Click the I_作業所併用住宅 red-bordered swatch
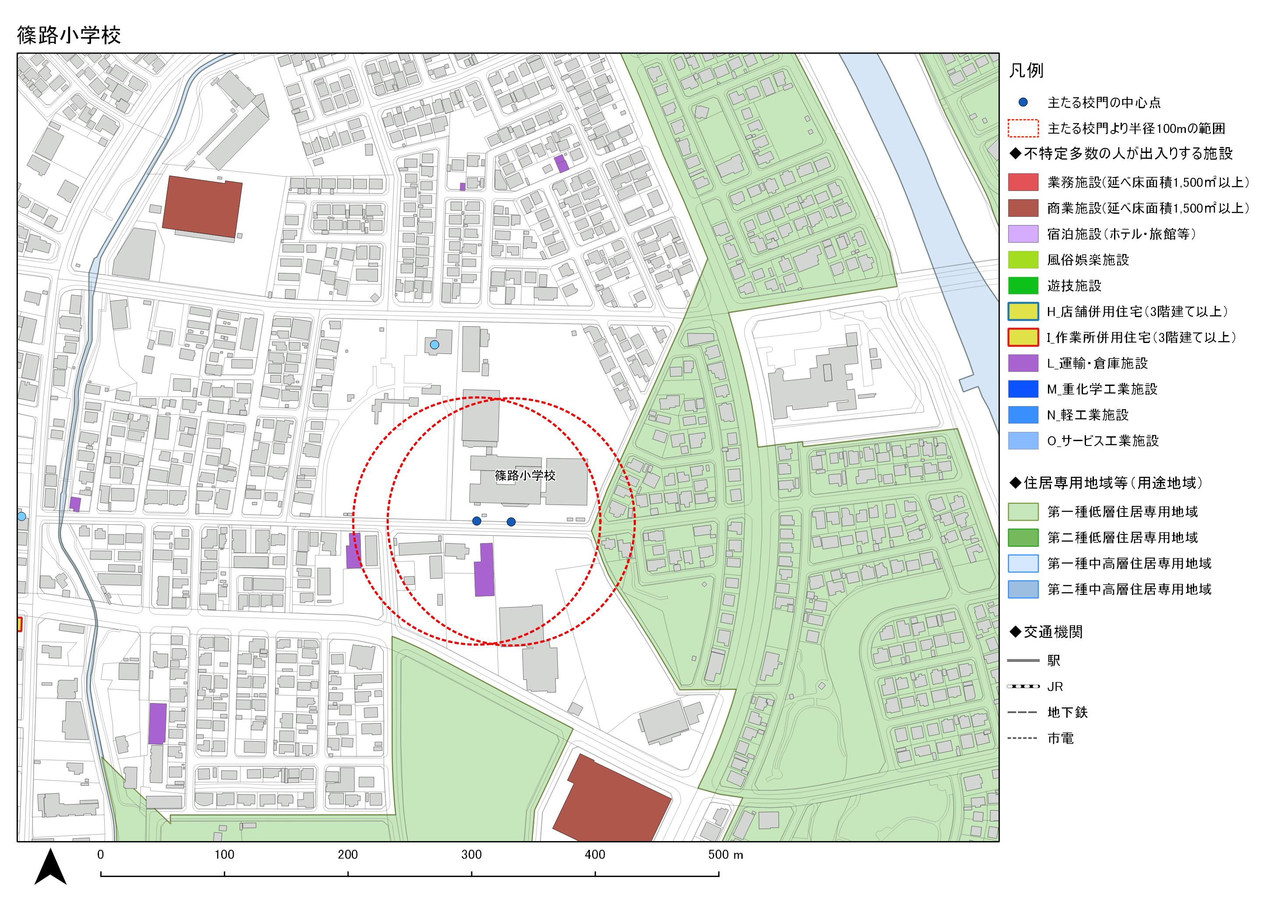 coord(1023,337)
